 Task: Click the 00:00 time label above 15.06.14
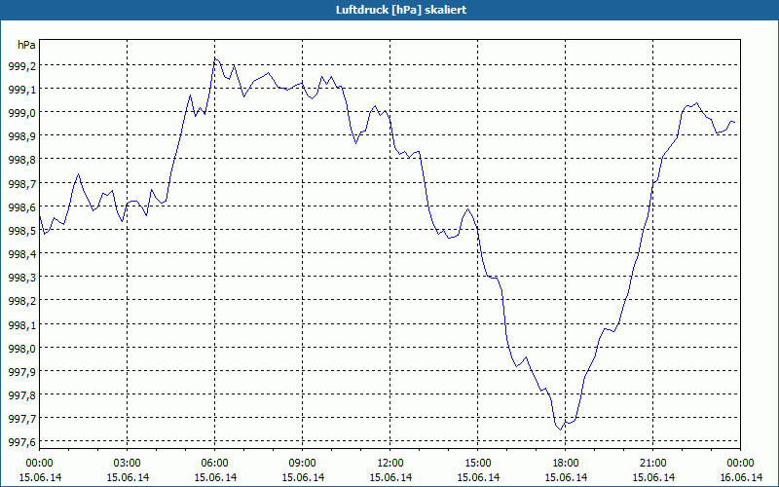(40, 464)
